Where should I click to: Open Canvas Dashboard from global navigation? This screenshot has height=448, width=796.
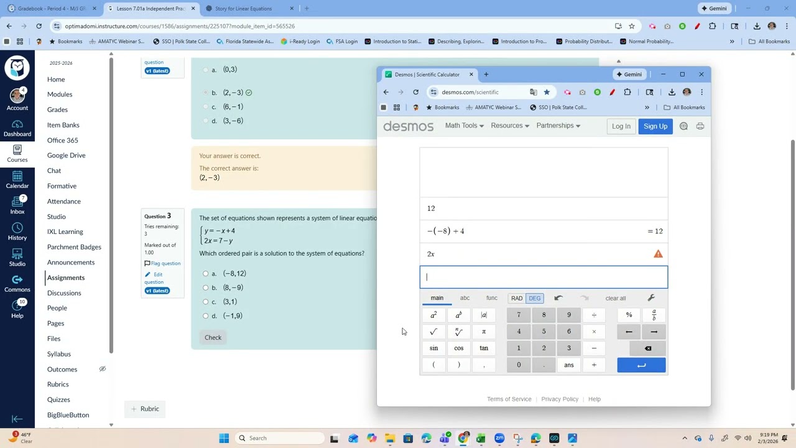(x=17, y=128)
